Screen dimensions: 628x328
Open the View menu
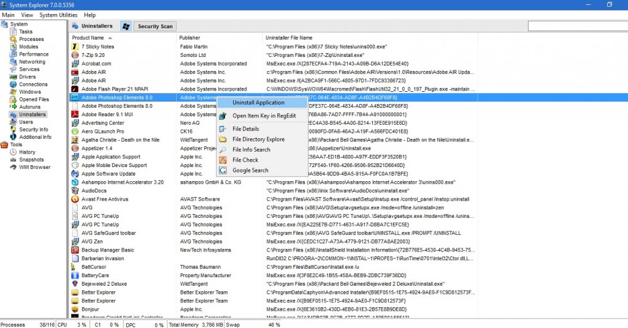27,15
